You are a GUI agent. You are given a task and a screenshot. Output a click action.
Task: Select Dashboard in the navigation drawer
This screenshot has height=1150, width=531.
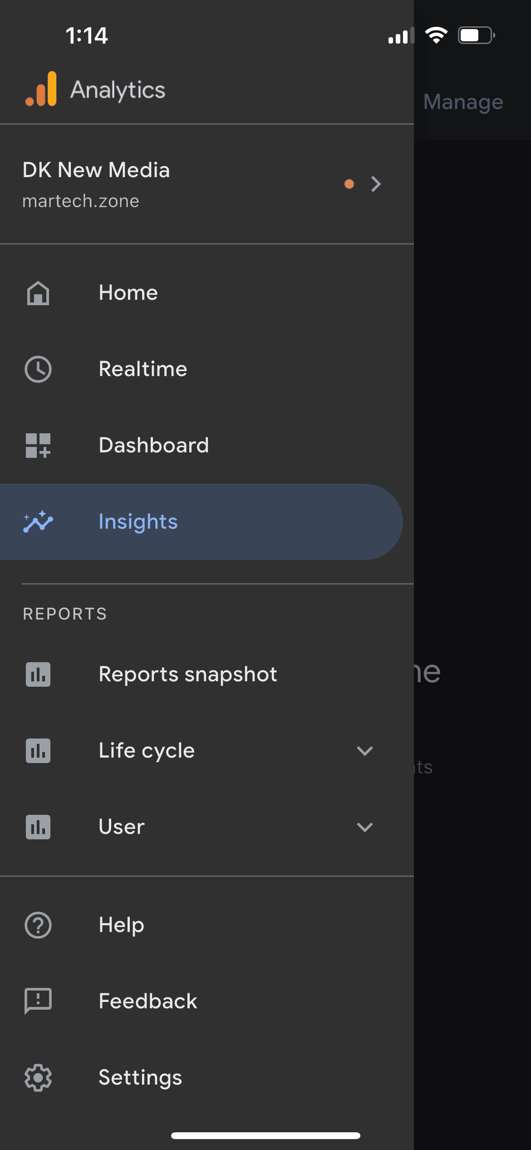tap(154, 445)
